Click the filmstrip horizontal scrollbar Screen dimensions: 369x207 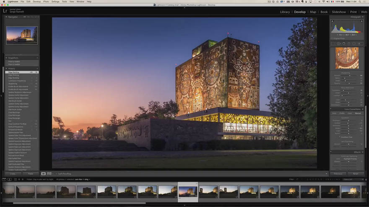(x=79, y=203)
